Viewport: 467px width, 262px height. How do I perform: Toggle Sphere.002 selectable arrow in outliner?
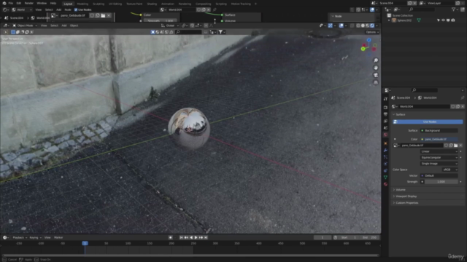point(438,20)
